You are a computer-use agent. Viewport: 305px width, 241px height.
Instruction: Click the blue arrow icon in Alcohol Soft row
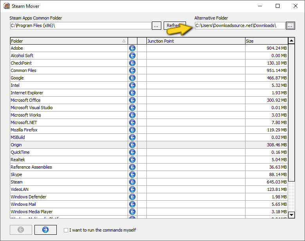[132, 56]
